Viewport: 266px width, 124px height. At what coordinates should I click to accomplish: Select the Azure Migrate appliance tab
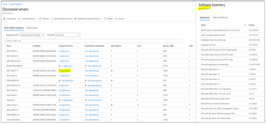coord(14,28)
